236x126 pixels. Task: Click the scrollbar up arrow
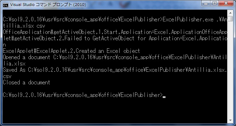[230, 13]
